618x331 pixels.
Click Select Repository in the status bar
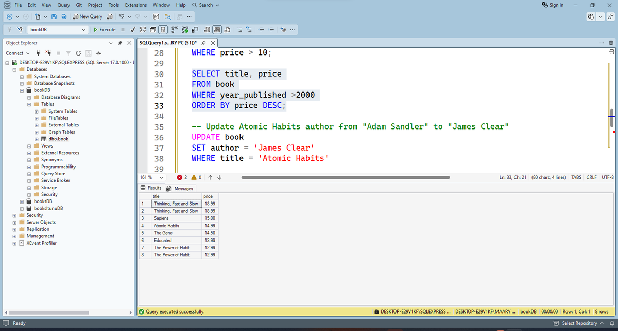pos(580,323)
